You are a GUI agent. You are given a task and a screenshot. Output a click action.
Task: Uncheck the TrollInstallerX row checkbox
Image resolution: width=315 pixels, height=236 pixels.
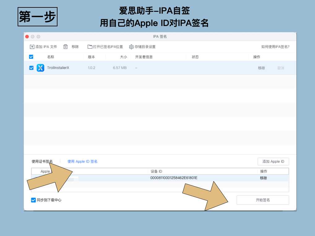coord(31,68)
